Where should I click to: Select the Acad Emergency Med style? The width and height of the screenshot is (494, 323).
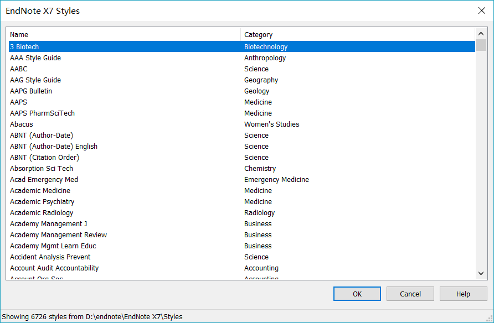point(241,179)
